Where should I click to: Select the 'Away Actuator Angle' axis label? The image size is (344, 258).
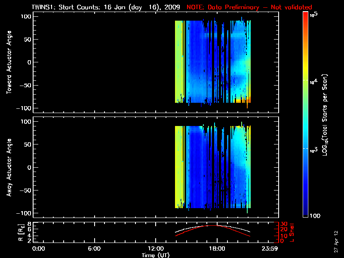click(x=8, y=167)
